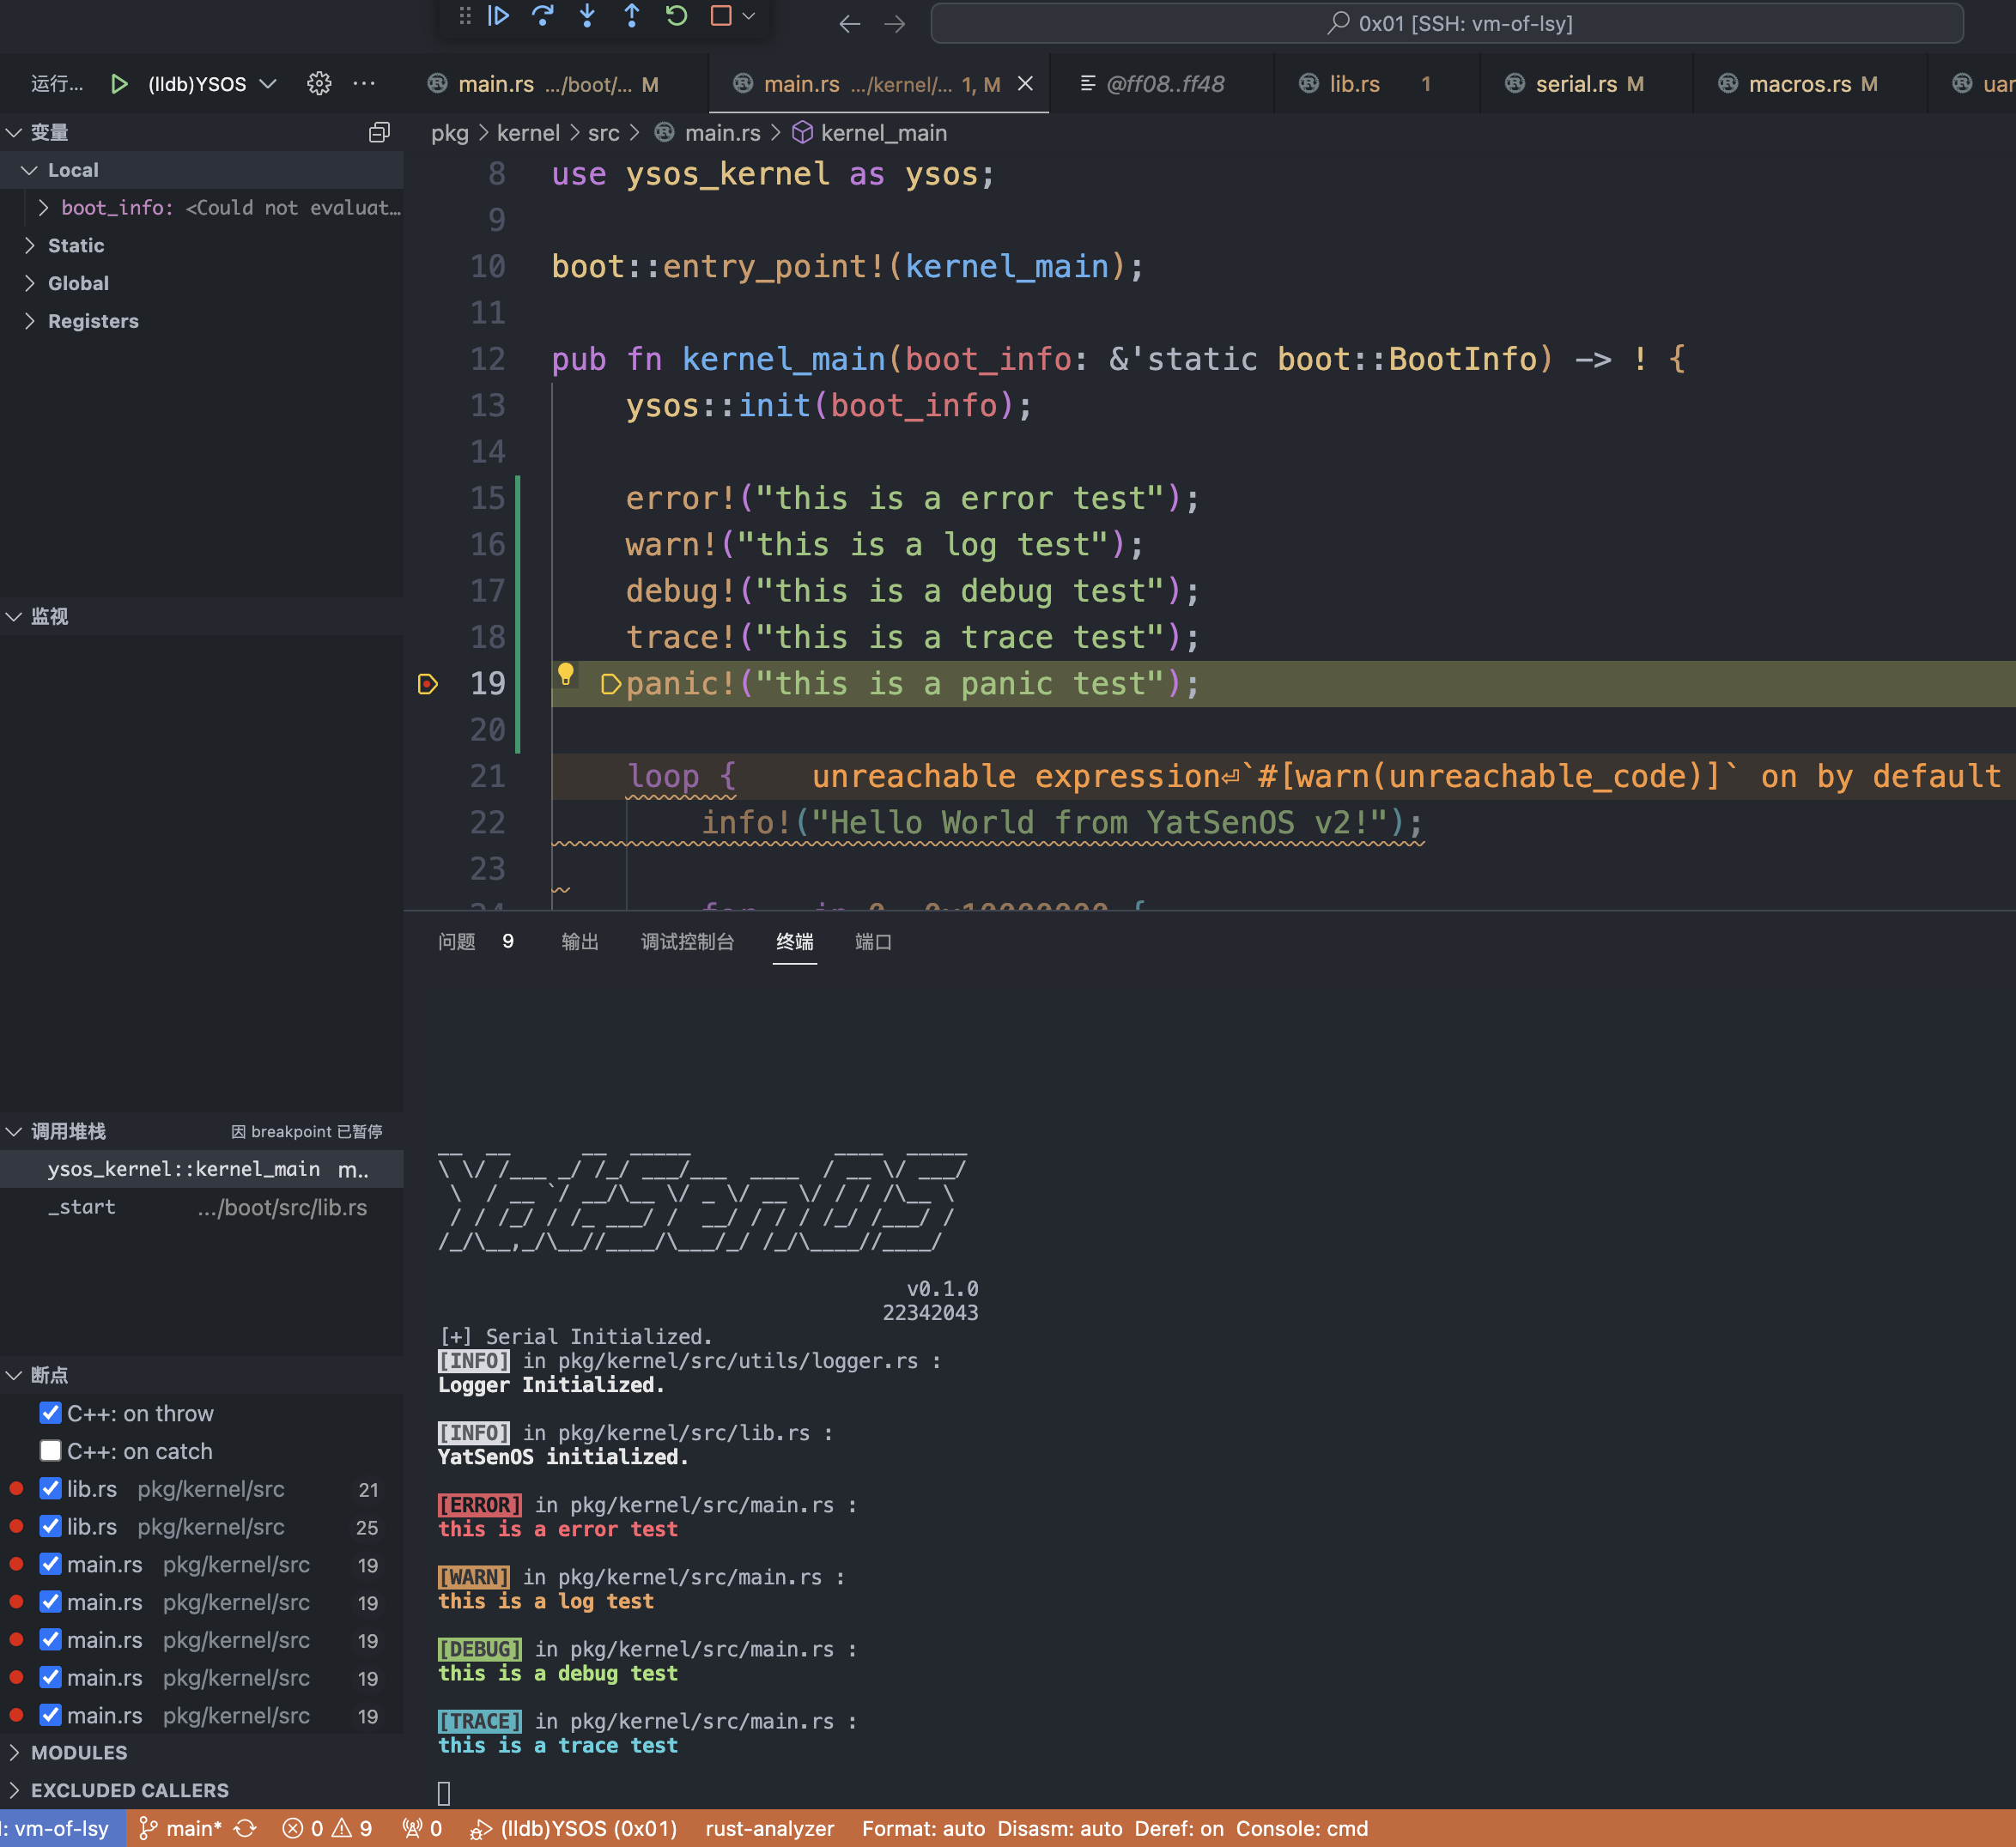Viewport: 2016px width, 1847px height.
Task: Click the Step Into debug icon
Action: pyautogui.click(x=587, y=16)
